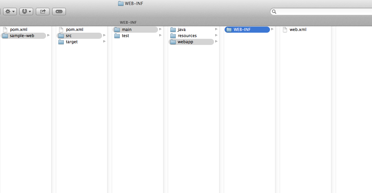Click the main folder icon
The width and height of the screenshot is (372, 193).
point(117,30)
